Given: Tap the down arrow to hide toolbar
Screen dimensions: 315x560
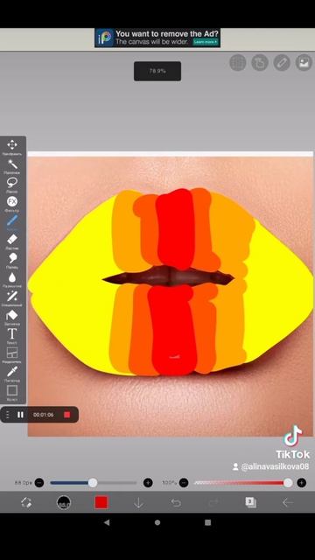Looking at the screenshot, I should (x=138, y=502).
